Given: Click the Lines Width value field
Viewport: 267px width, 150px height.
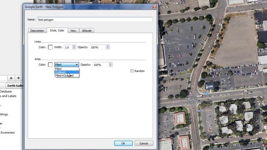Looking at the screenshot, I should point(68,47).
